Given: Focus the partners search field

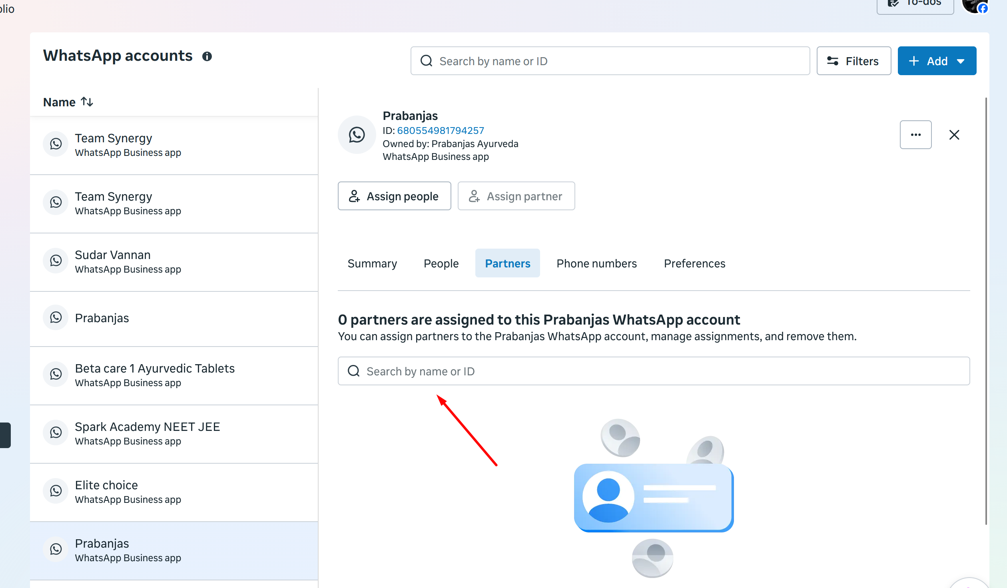Looking at the screenshot, I should coord(654,371).
